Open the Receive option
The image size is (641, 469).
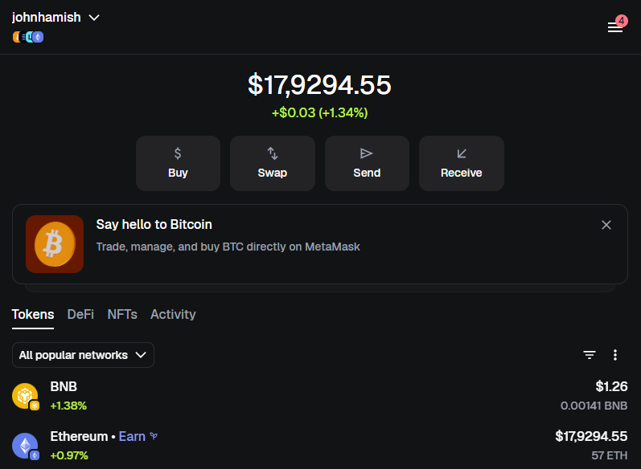coord(461,163)
